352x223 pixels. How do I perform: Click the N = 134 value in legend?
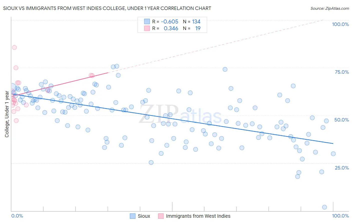point(192,21)
